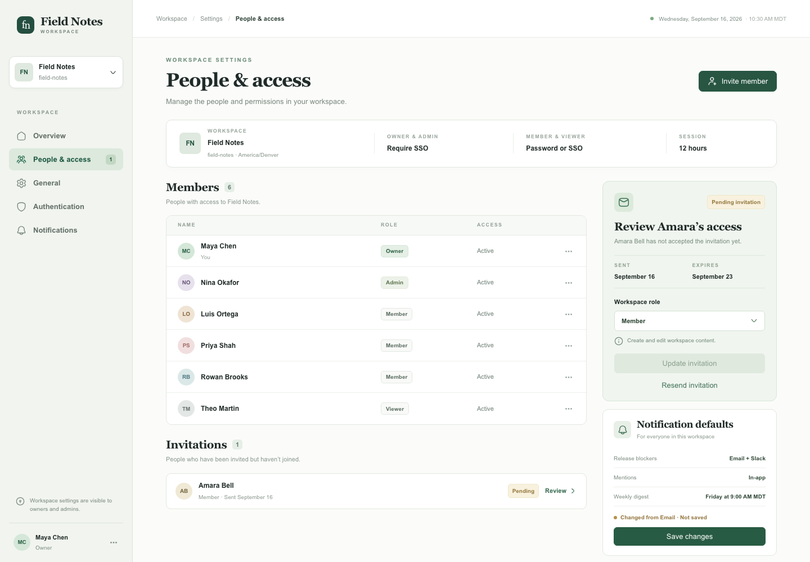Image resolution: width=810 pixels, height=562 pixels.
Task: Click the info icon under the Workspace role
Action: 619,341
